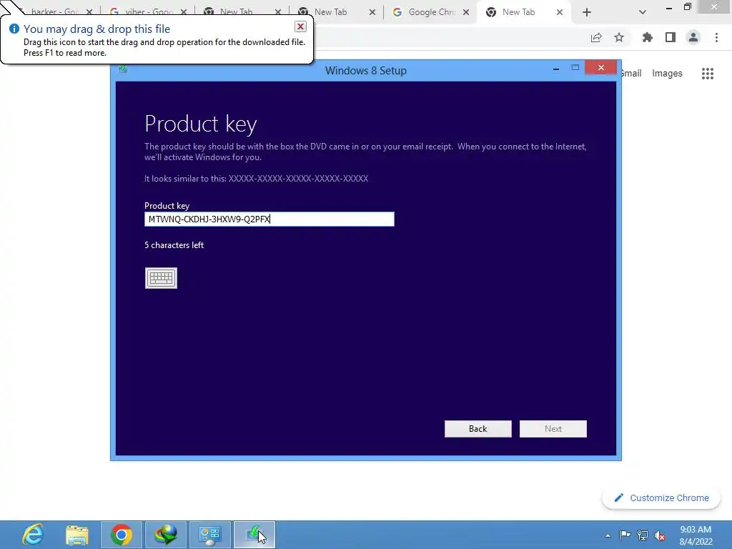Open the Chrome profile avatar
The width and height of the screenshot is (732, 549).
[x=693, y=37]
